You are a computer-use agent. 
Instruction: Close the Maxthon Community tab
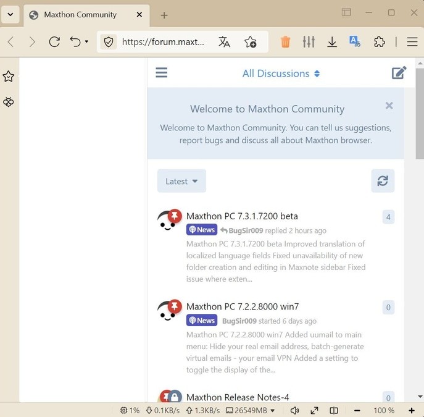[x=139, y=15]
